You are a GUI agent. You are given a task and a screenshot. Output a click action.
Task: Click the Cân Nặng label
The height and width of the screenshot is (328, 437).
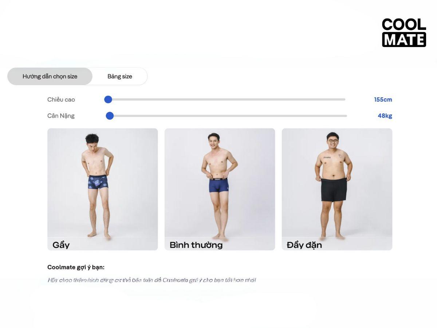coord(61,116)
